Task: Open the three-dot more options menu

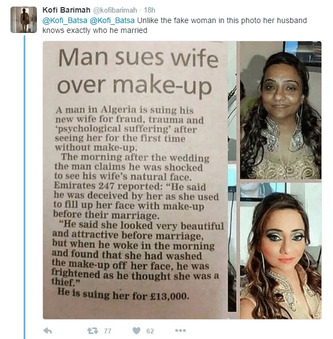Action: 181,331
